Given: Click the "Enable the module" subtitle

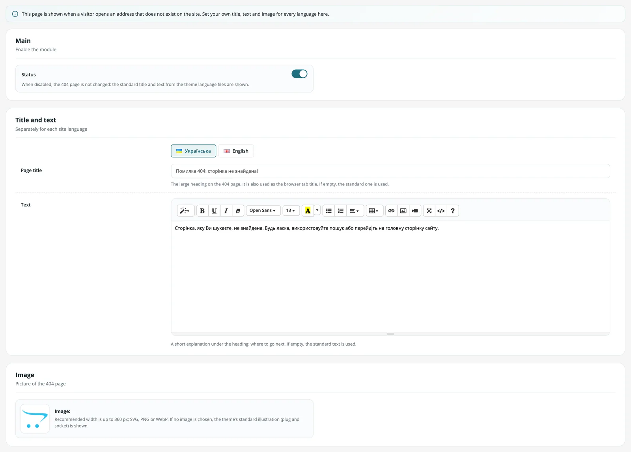Looking at the screenshot, I should tap(36, 50).
